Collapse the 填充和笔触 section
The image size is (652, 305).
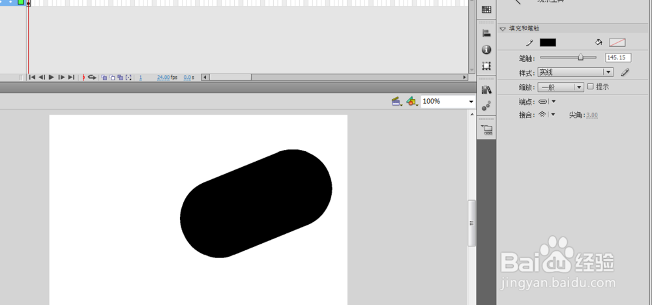point(503,29)
